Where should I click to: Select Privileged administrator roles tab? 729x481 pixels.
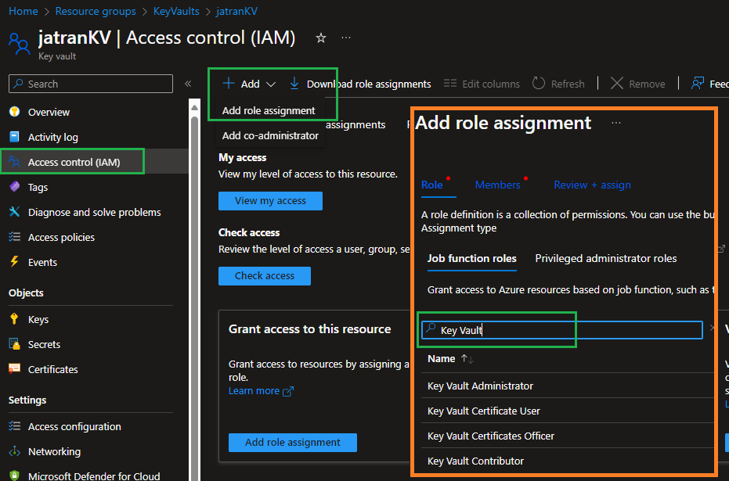(x=606, y=259)
